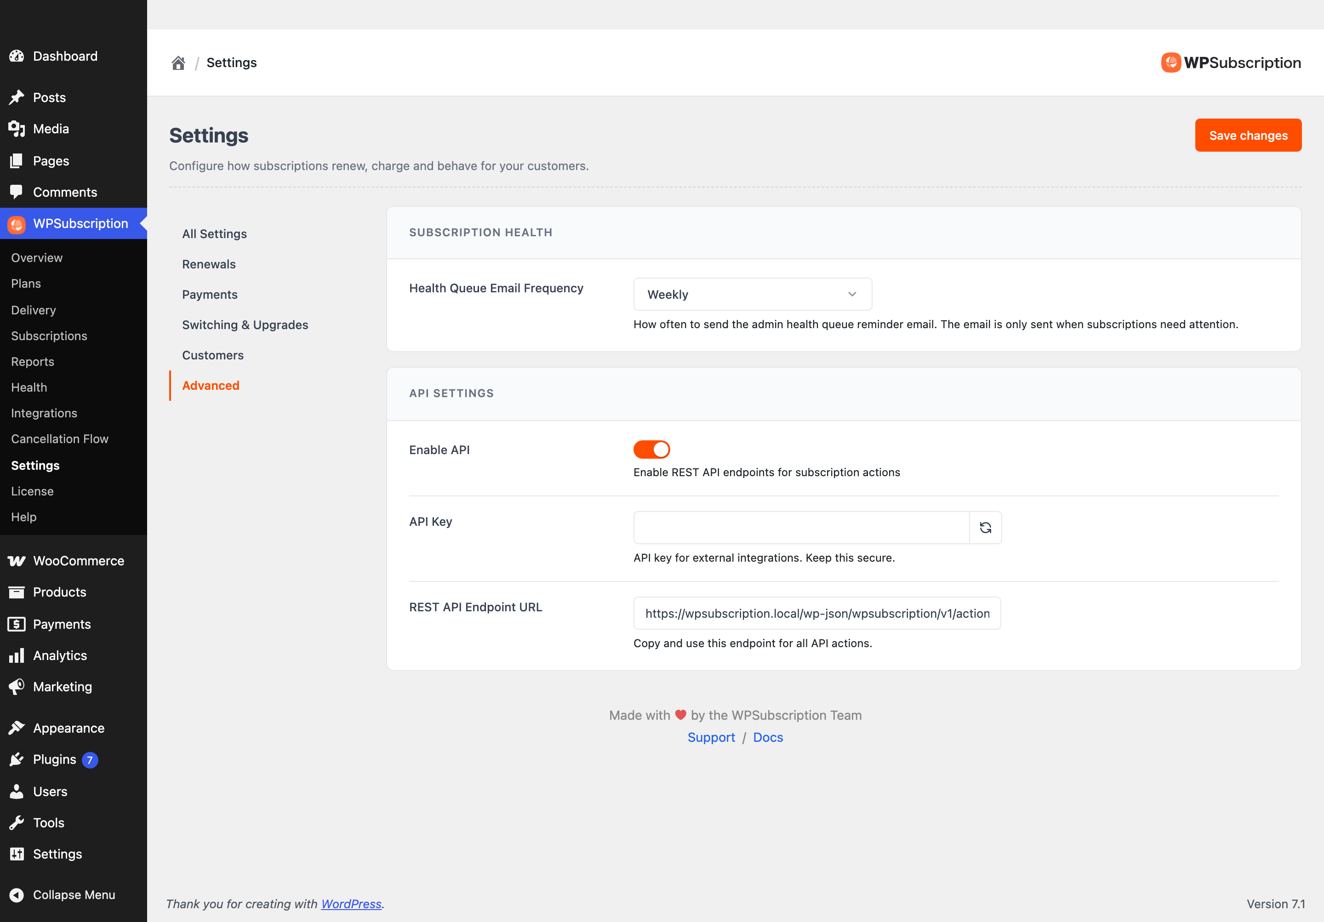Click the Save changes button
This screenshot has width=1324, height=922.
click(x=1248, y=136)
